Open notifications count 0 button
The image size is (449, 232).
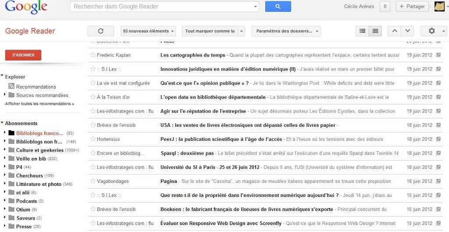[385, 6]
